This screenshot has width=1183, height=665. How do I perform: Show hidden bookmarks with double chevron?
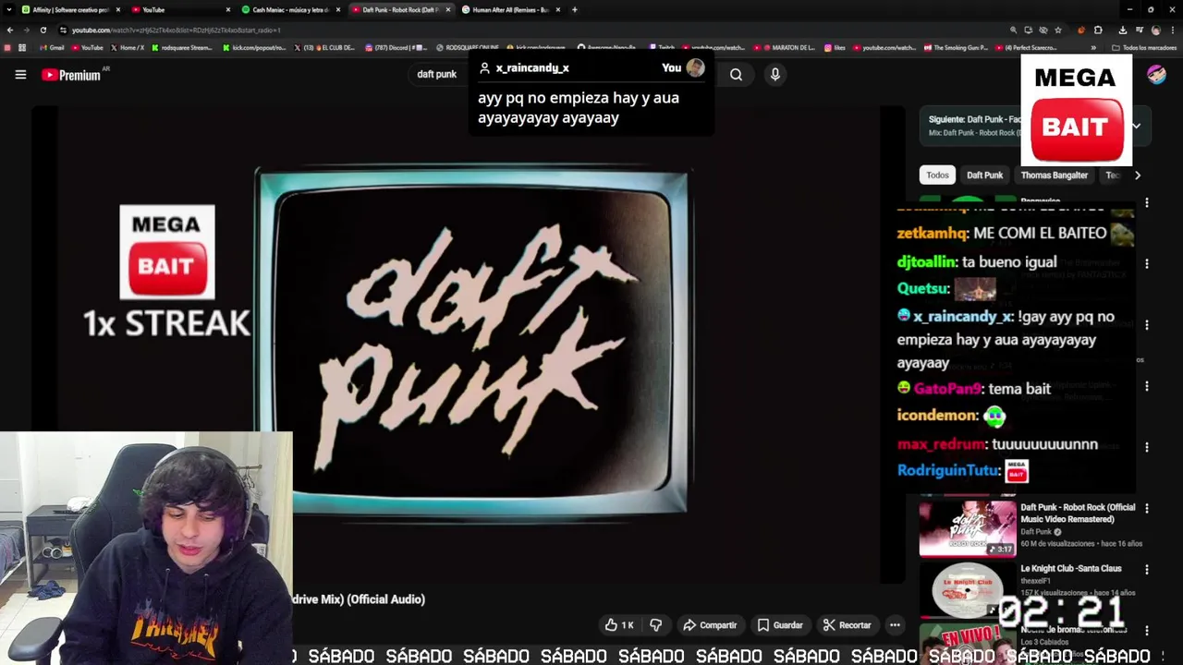click(1093, 47)
